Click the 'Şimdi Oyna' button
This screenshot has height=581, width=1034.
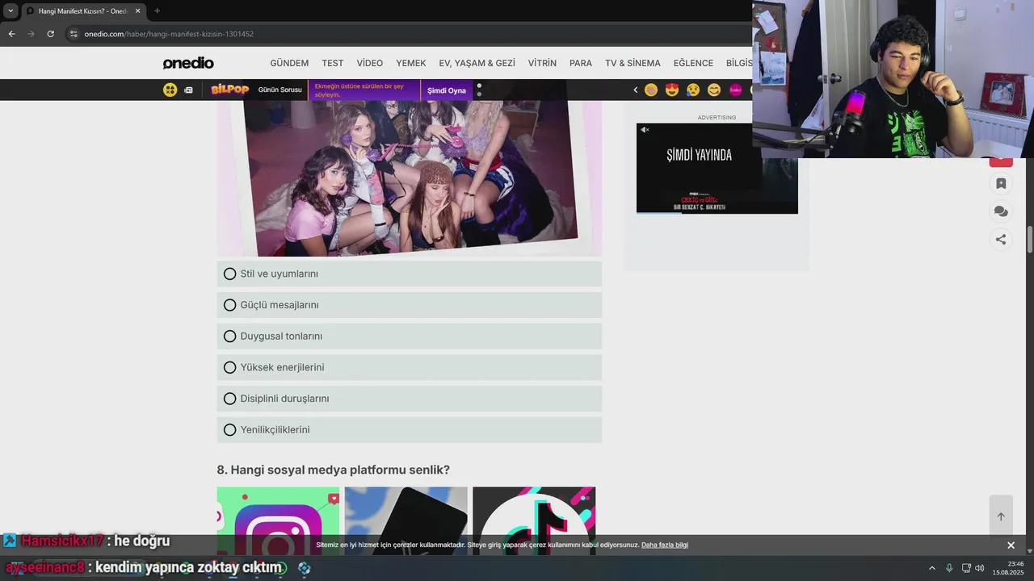click(x=447, y=90)
